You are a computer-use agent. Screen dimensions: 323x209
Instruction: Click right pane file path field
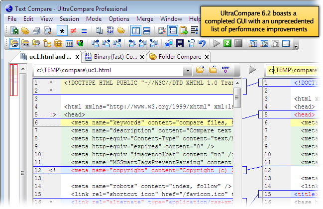294,71
